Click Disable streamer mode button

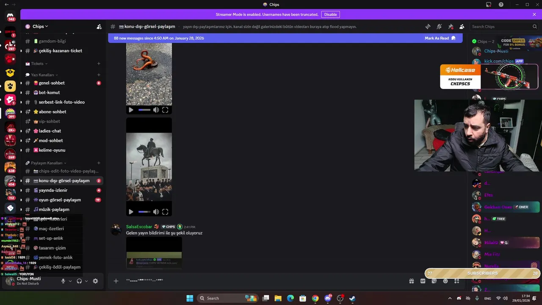point(330,14)
